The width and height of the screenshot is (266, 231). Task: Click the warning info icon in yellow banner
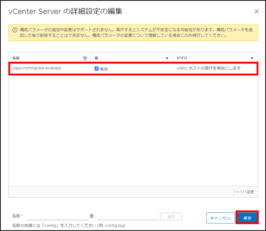click(15, 30)
